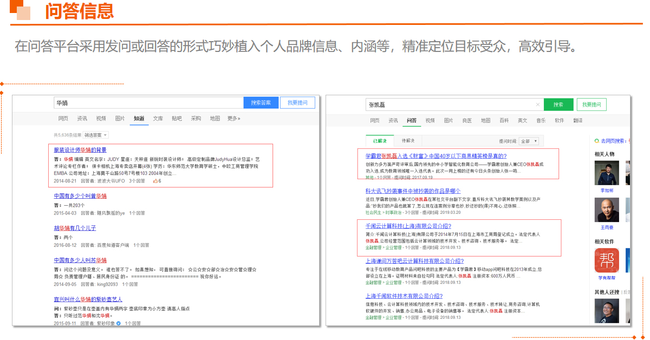The height and width of the screenshot is (340, 650).
Task: Open the 学有帮帮 app icon
Action: (607, 260)
